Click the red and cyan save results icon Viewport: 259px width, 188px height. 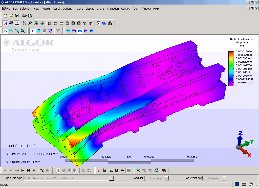coord(164,171)
